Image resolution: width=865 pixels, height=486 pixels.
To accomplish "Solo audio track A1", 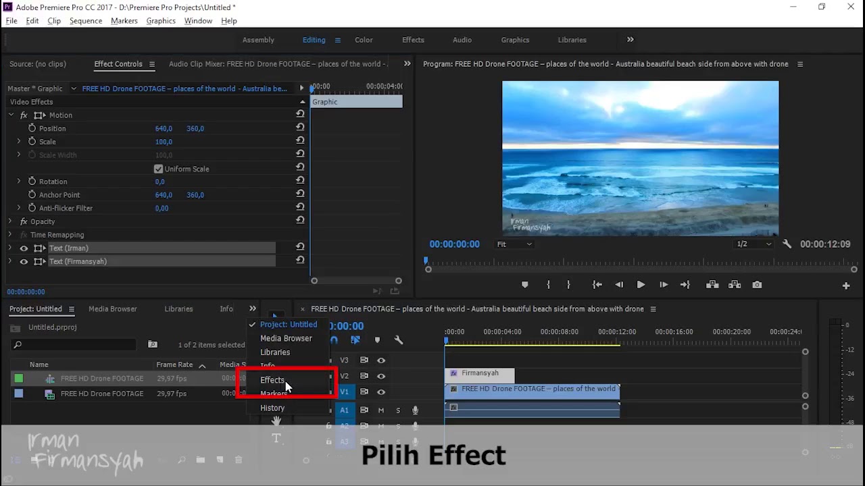I will 398,410.
